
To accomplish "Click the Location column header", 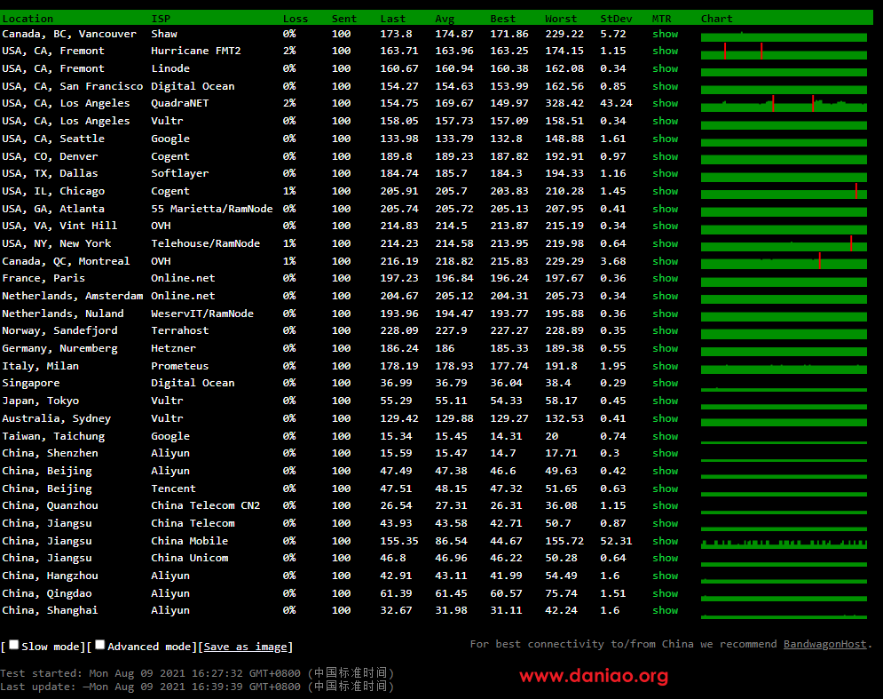I will point(28,19).
